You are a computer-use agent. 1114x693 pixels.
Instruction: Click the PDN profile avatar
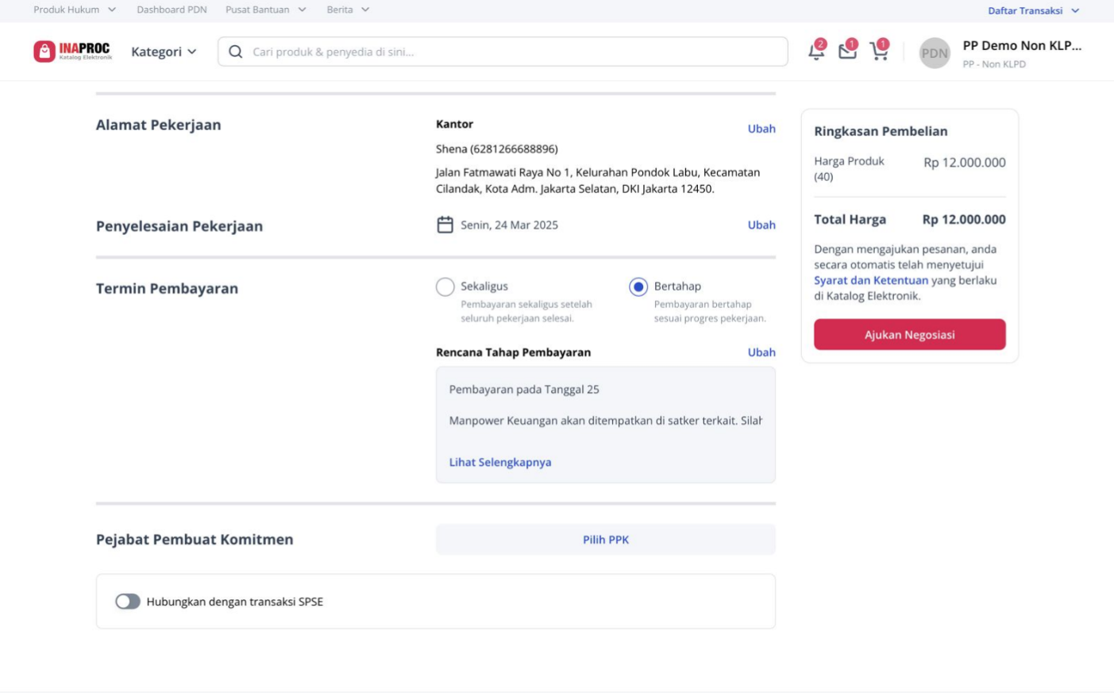(935, 53)
